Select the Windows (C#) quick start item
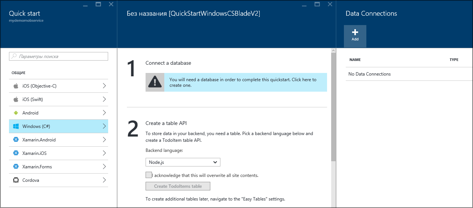473x208 pixels. 58,126
